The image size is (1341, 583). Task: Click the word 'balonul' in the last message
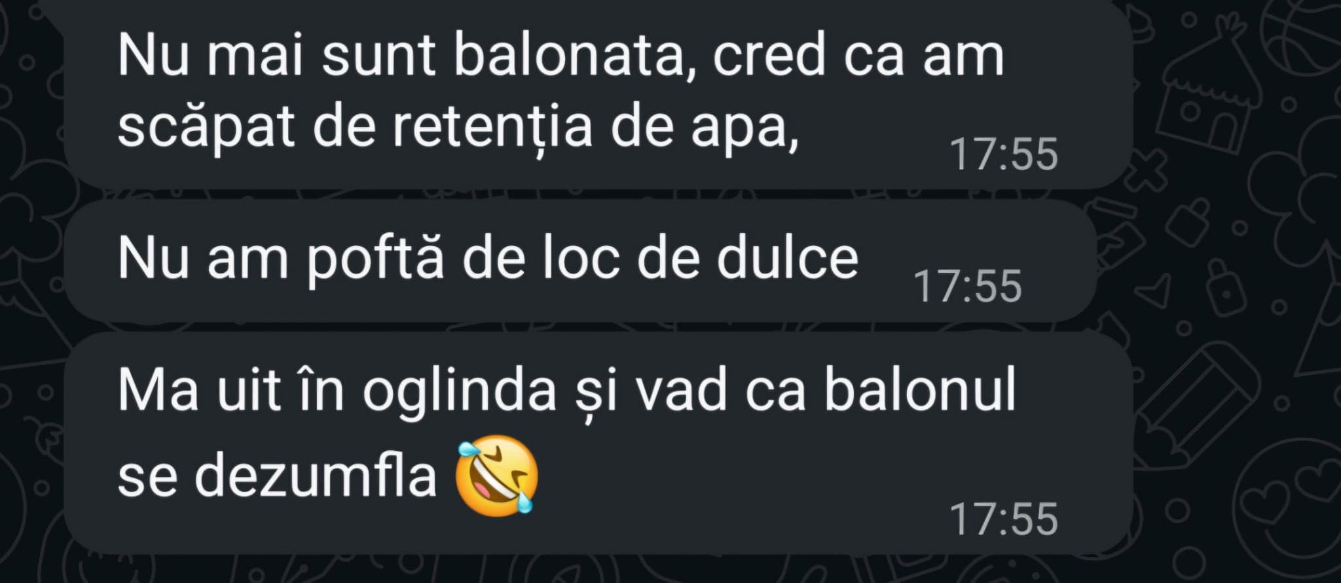coord(920,389)
